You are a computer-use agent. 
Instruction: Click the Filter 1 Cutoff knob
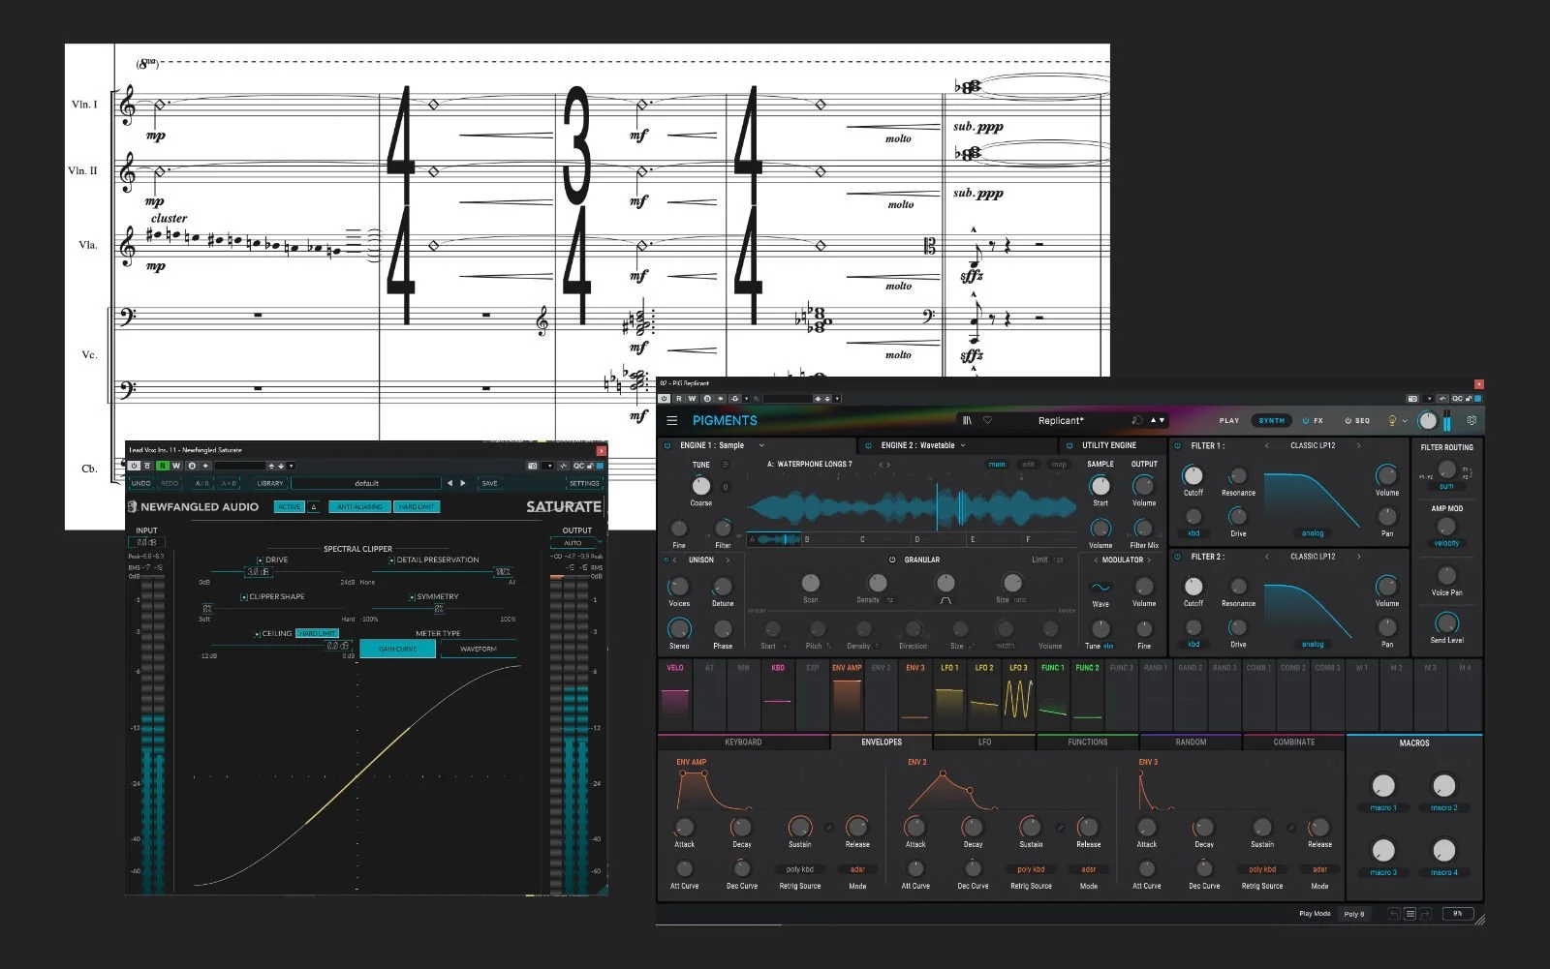(1193, 475)
